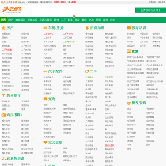Viewport: 166px width, 166px height.
Task: Click the pet icon beside 宠物
Action: (x=45, y=99)
